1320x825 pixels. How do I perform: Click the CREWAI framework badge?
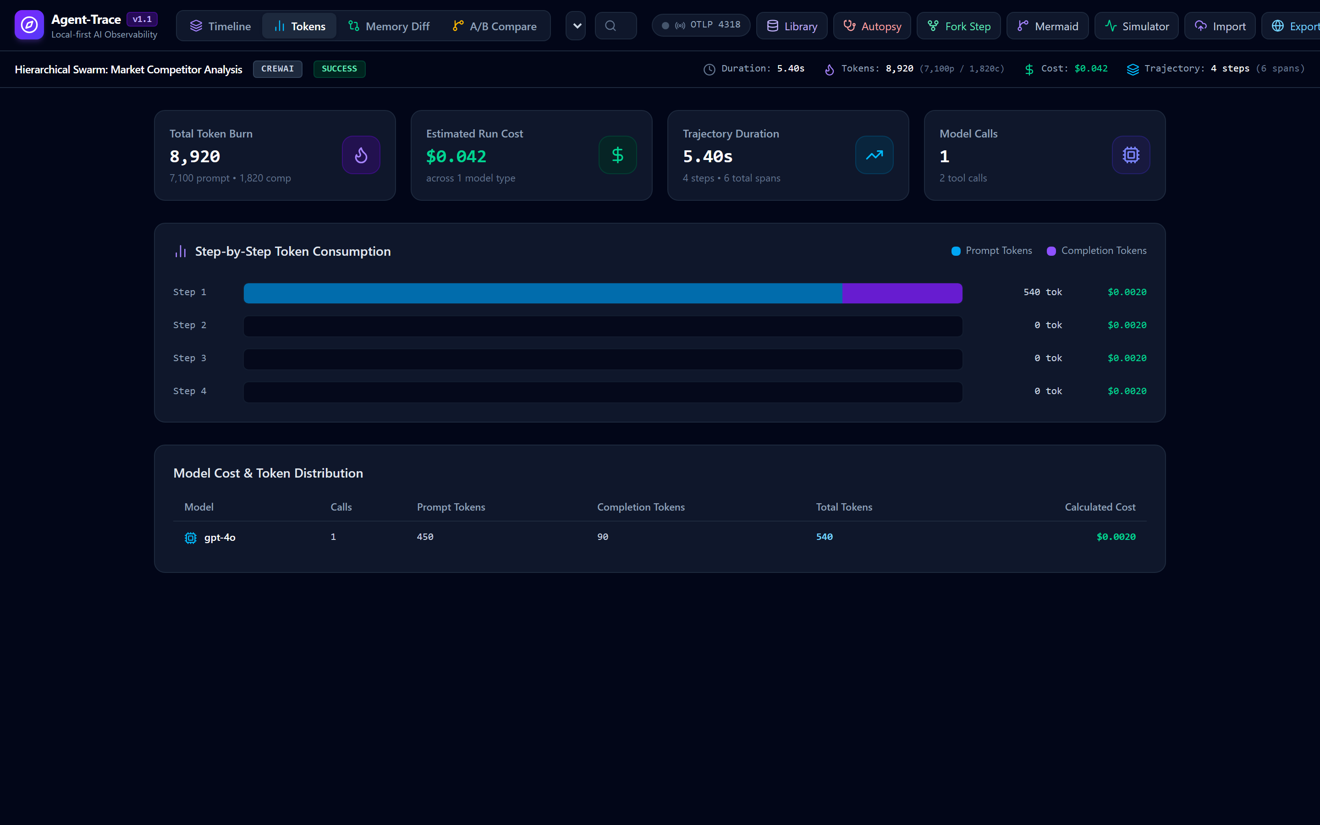278,69
